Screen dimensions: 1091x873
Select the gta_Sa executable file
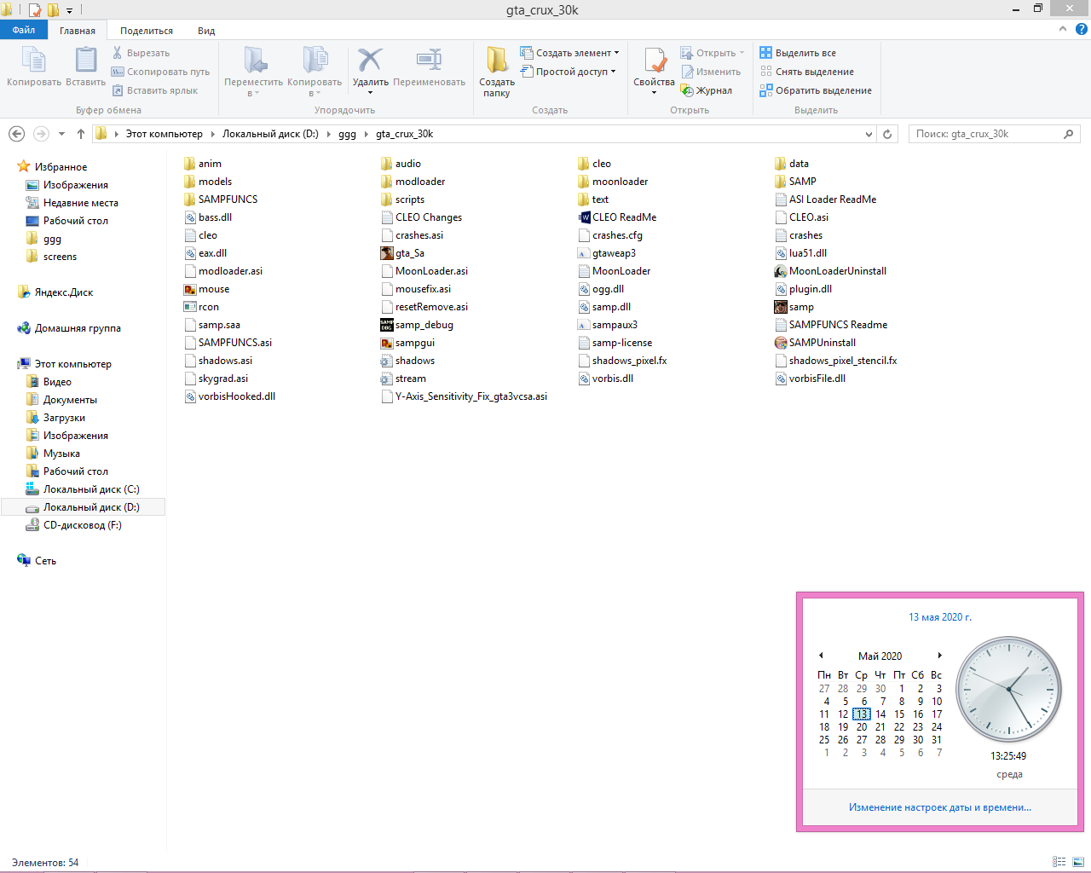409,253
